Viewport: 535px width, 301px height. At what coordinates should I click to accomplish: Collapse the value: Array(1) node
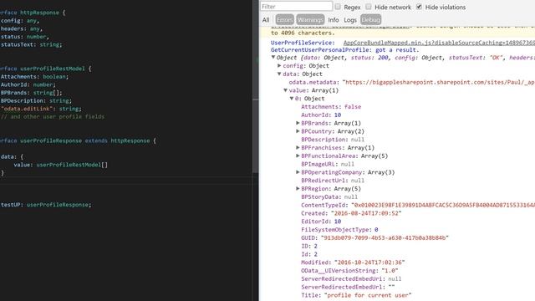point(286,90)
